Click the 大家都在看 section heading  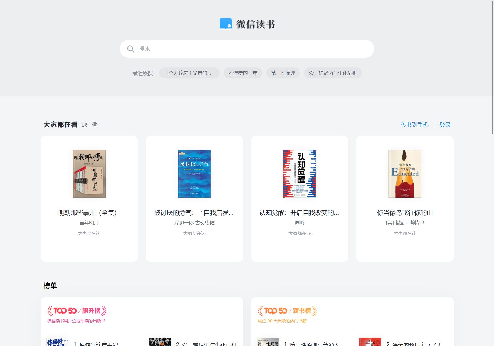[61, 125]
